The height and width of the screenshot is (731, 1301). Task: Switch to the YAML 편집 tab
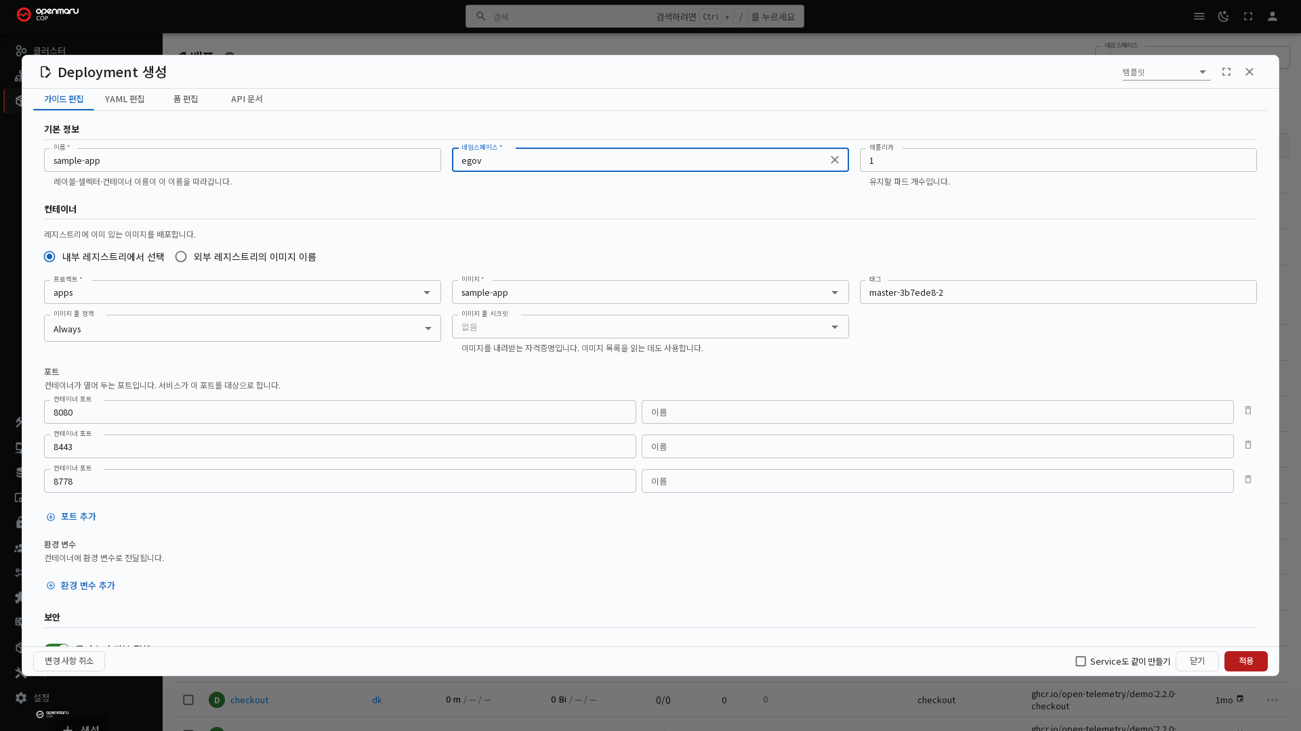(125, 99)
